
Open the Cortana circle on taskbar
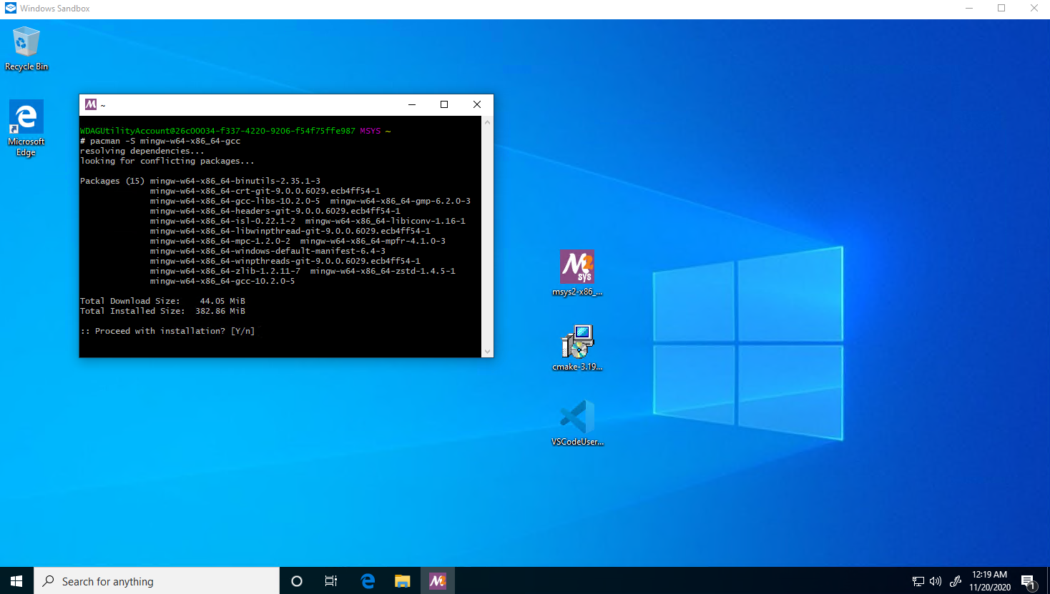pos(297,581)
